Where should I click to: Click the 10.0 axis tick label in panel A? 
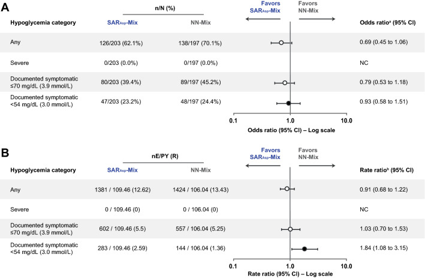pos(346,120)
